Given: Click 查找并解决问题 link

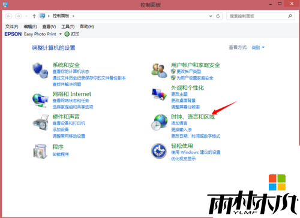Looking at the screenshot, I should click(x=67, y=84).
